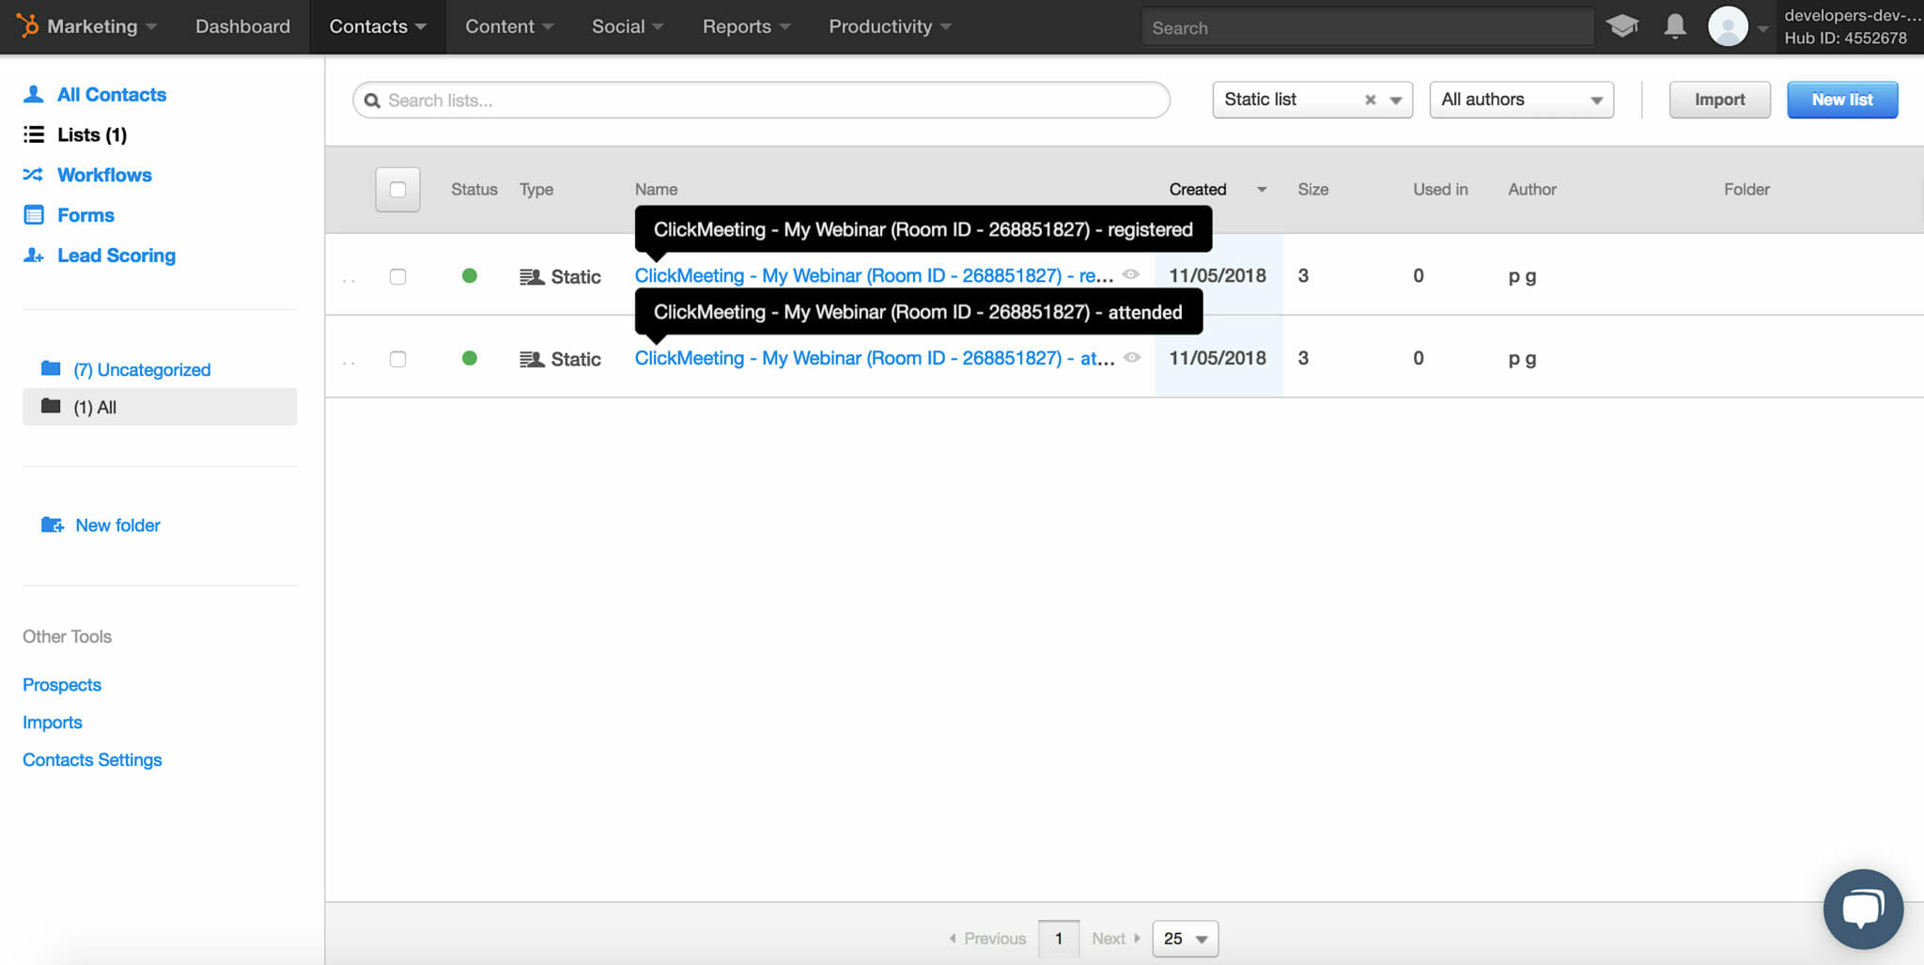The image size is (1924, 965).
Task: Open the notifications bell
Action: (x=1675, y=26)
